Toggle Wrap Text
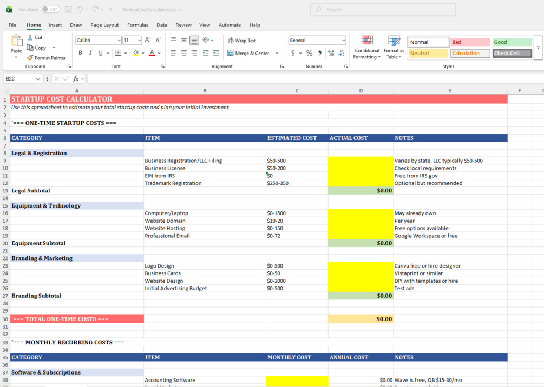The height and width of the screenshot is (387, 544). click(x=242, y=41)
